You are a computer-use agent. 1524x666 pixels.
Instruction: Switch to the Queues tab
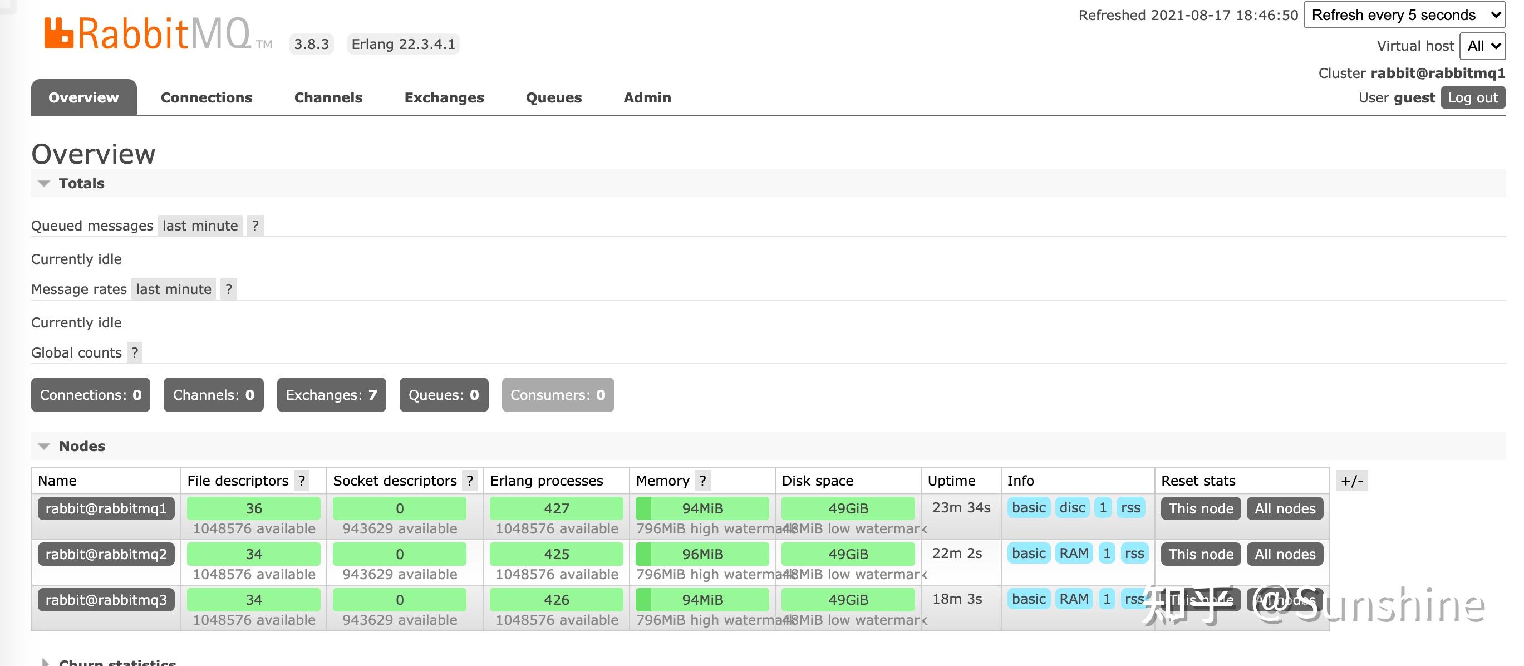[554, 97]
